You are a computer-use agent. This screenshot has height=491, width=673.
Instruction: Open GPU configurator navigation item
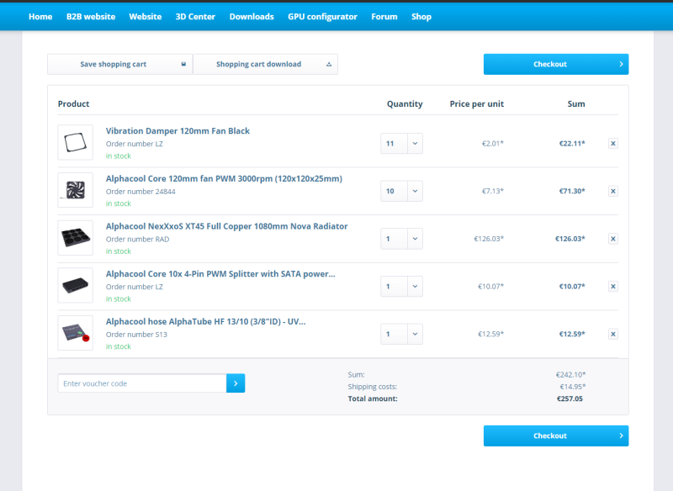coord(322,16)
